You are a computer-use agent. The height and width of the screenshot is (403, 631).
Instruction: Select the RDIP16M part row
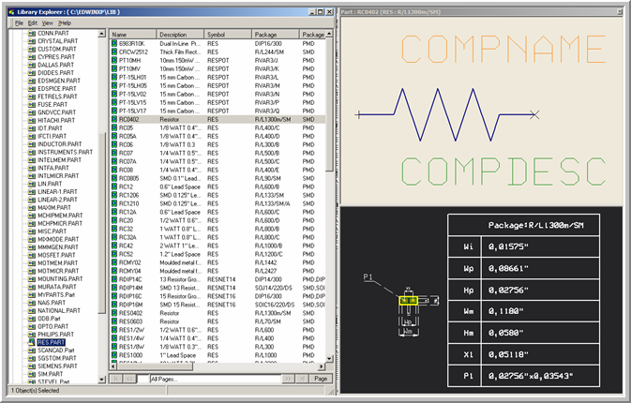218,305
